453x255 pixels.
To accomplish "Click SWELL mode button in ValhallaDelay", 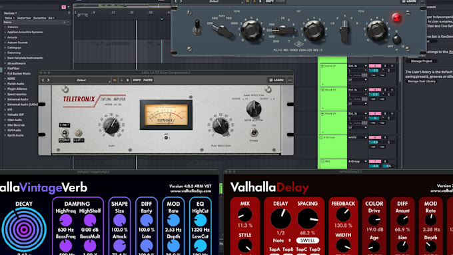I will click(307, 240).
